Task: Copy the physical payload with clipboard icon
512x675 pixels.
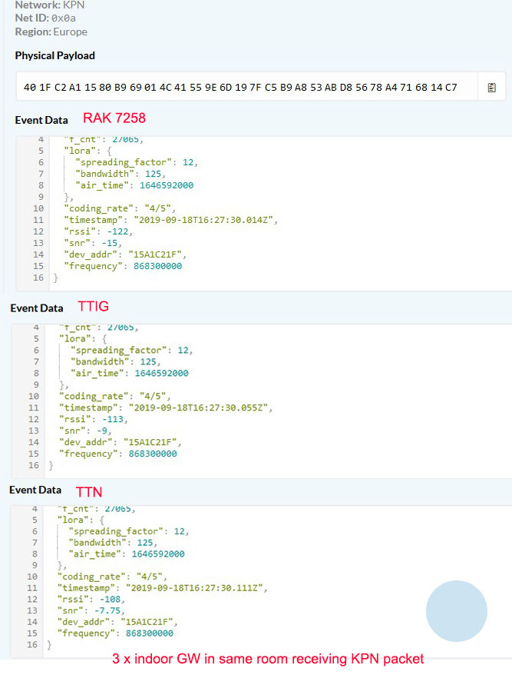Action: pyautogui.click(x=492, y=88)
